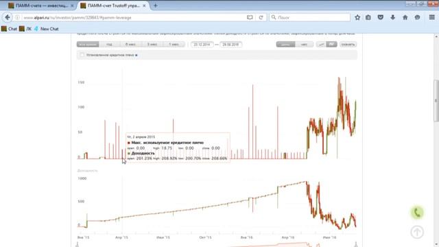Click the Доходность chart title label
The image size is (439, 247).
click(x=87, y=170)
